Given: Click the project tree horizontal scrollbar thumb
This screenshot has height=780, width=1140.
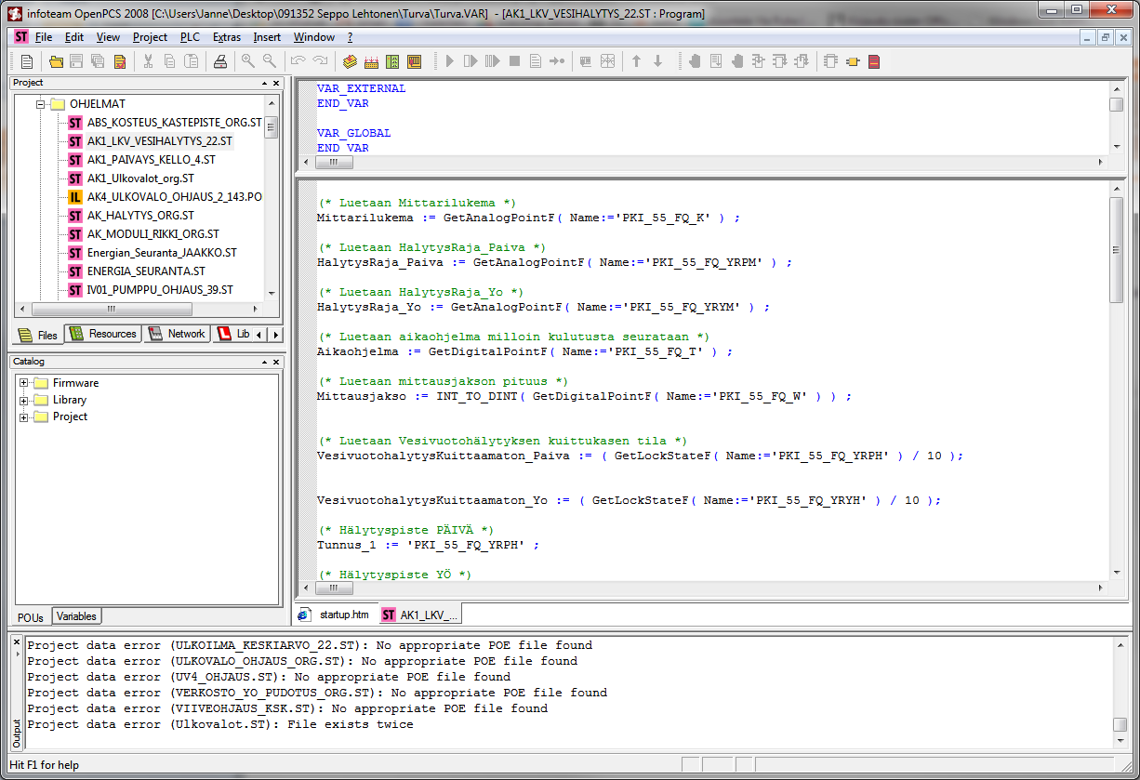Looking at the screenshot, I should point(111,309).
